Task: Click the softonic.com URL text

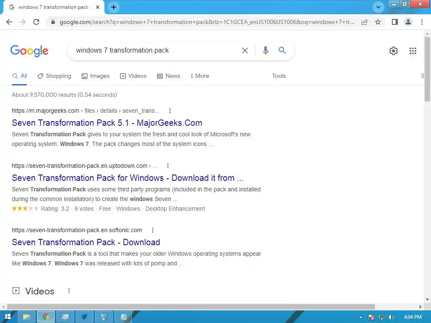Action: pos(77,230)
